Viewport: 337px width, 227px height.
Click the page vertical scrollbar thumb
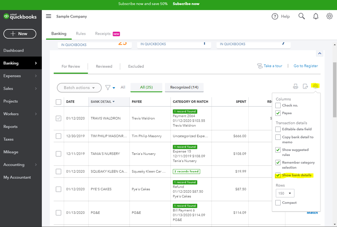(x=335, y=90)
